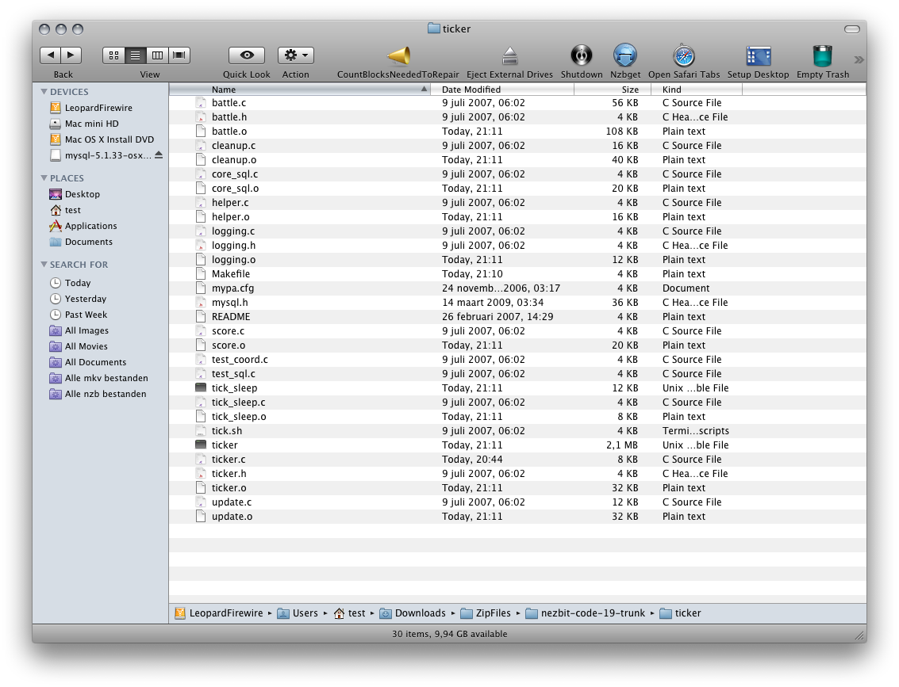Run CountBlocksNeededToRepair horn icon

click(x=398, y=55)
